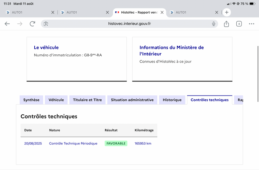Click the date 20/08/2025 cell
Screen dimensions: 259x170
pos(33,143)
